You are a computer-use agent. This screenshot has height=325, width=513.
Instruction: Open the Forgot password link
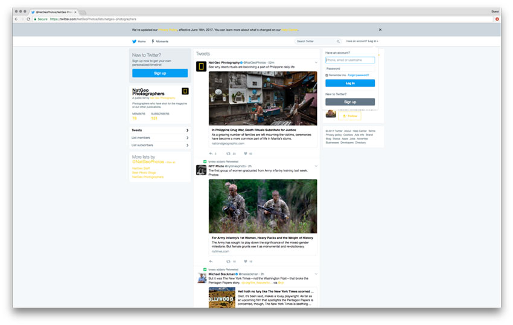point(358,76)
